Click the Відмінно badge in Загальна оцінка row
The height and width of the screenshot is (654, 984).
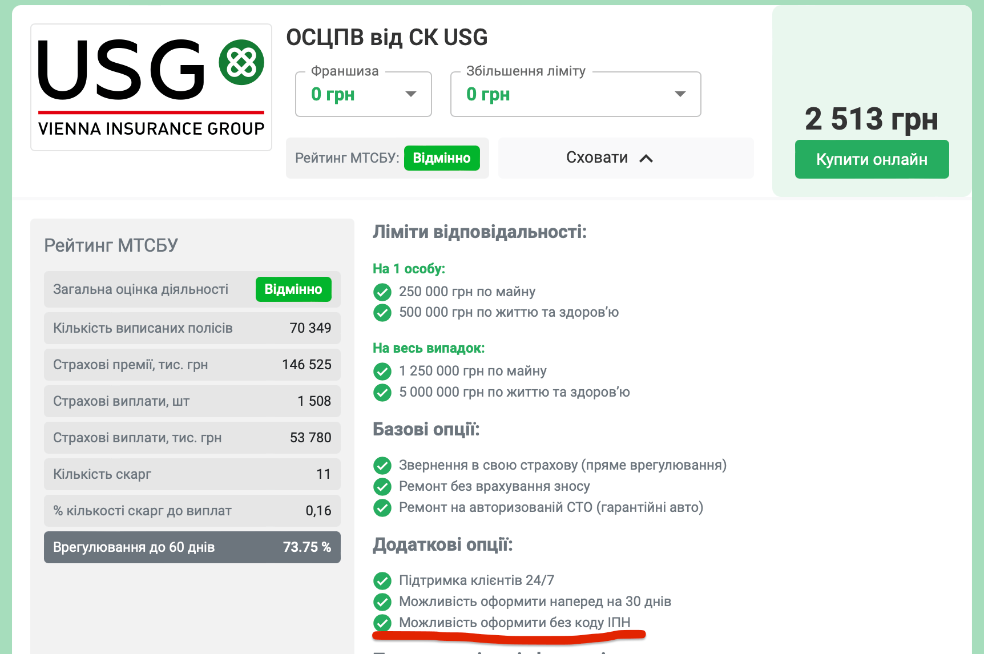tap(293, 289)
